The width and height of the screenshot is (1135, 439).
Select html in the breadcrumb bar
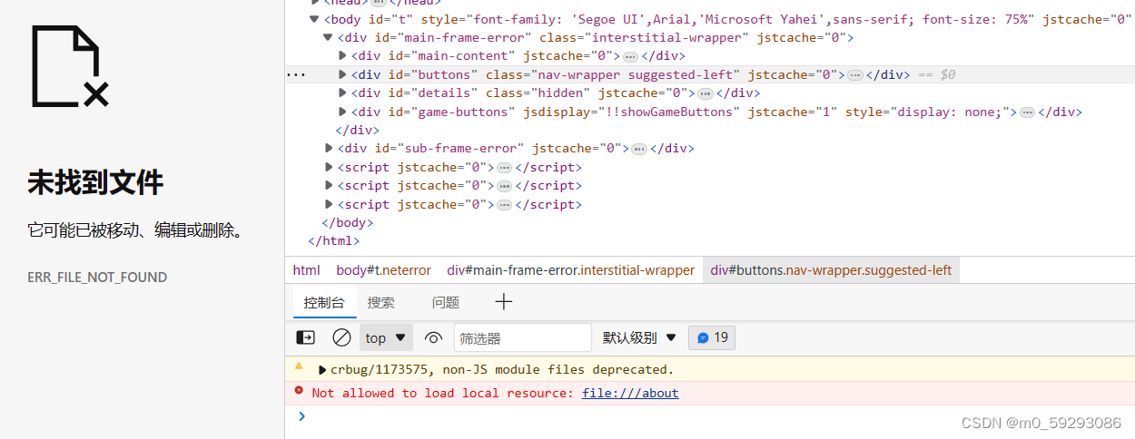coord(306,270)
